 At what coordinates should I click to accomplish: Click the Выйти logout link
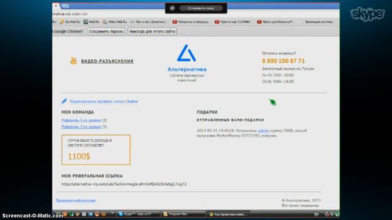point(132,101)
